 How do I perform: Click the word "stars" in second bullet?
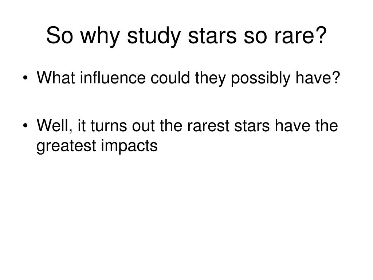pos(252,126)
